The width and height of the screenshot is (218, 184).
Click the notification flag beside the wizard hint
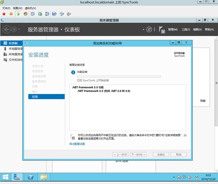pyautogui.click(x=72, y=137)
